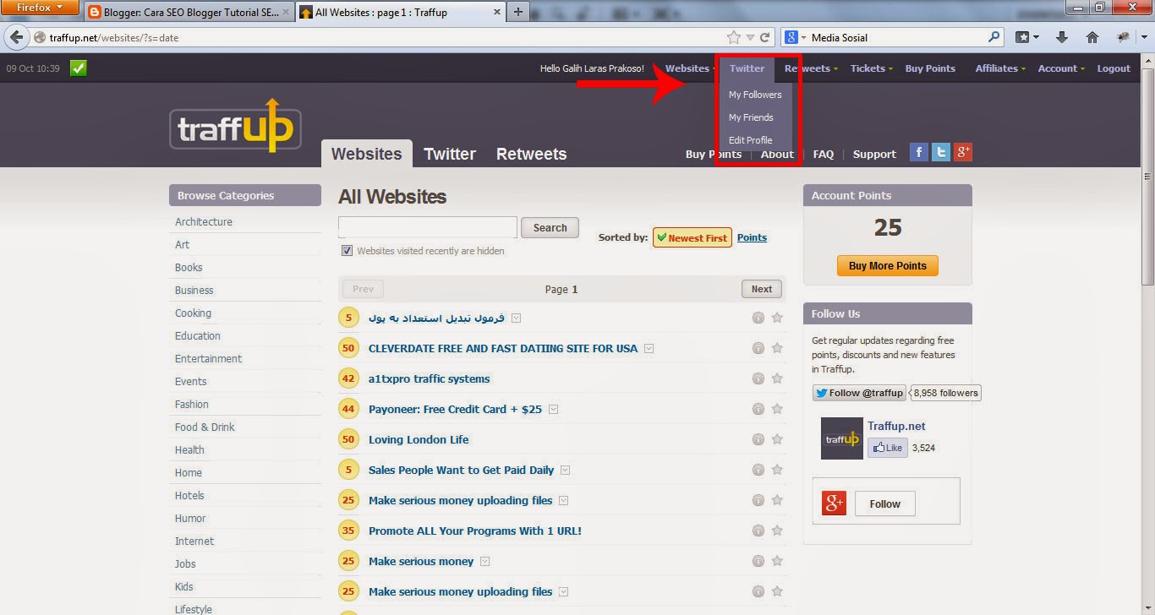Log out using the Logout link
Viewport: 1155px width, 615px height.
(1114, 68)
